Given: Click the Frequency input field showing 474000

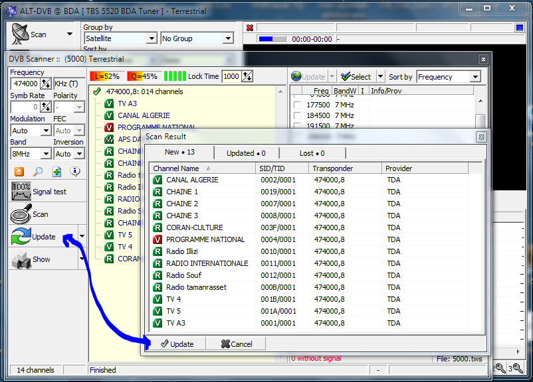Looking at the screenshot, I should point(25,84).
